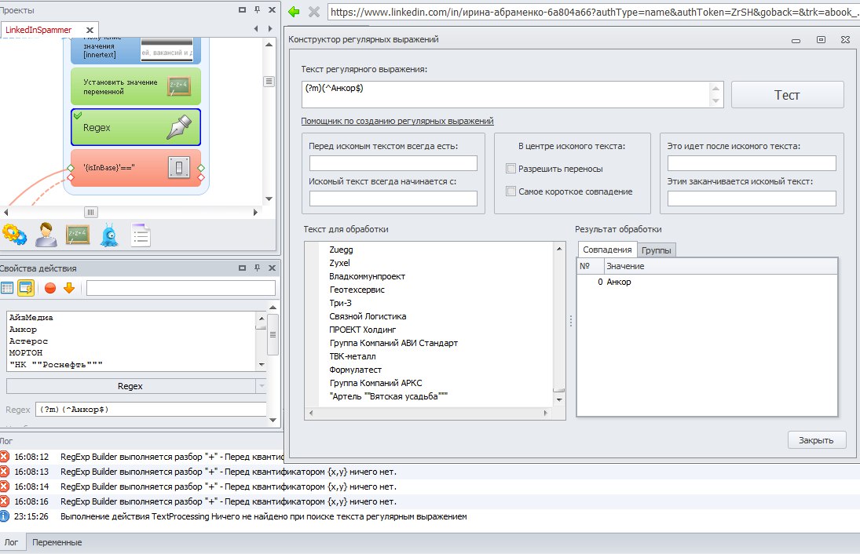
Task: Maximize the Проекты panel
Action: (243, 10)
